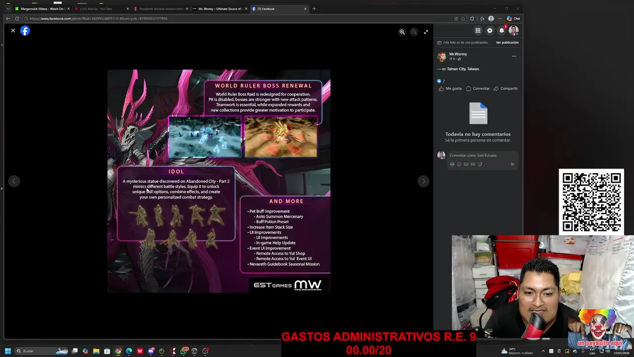Close the Facebook photo viewer with X
634x357 pixels.
13,31
